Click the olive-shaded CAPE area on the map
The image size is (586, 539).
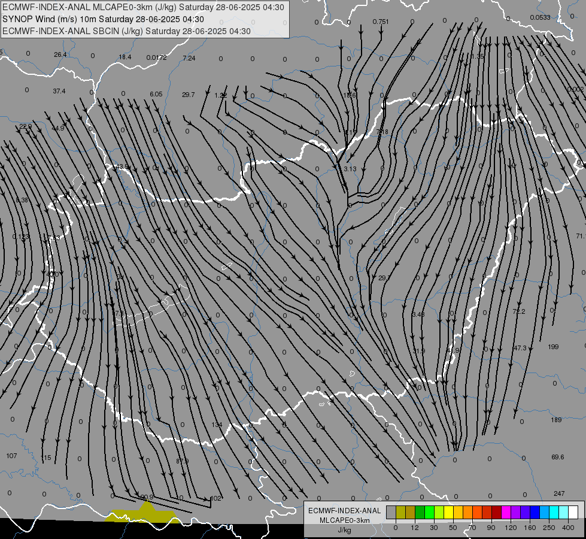pyautogui.click(x=144, y=514)
